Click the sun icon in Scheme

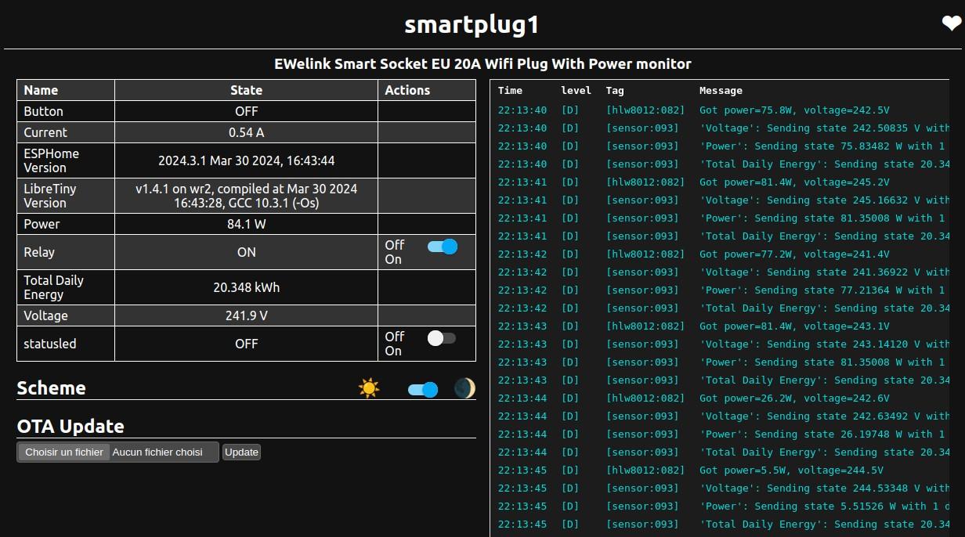(369, 388)
